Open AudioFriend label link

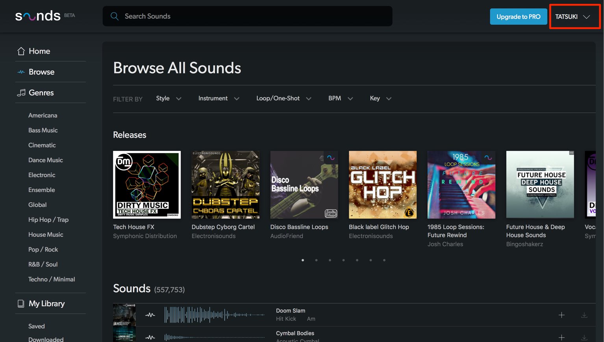point(287,236)
